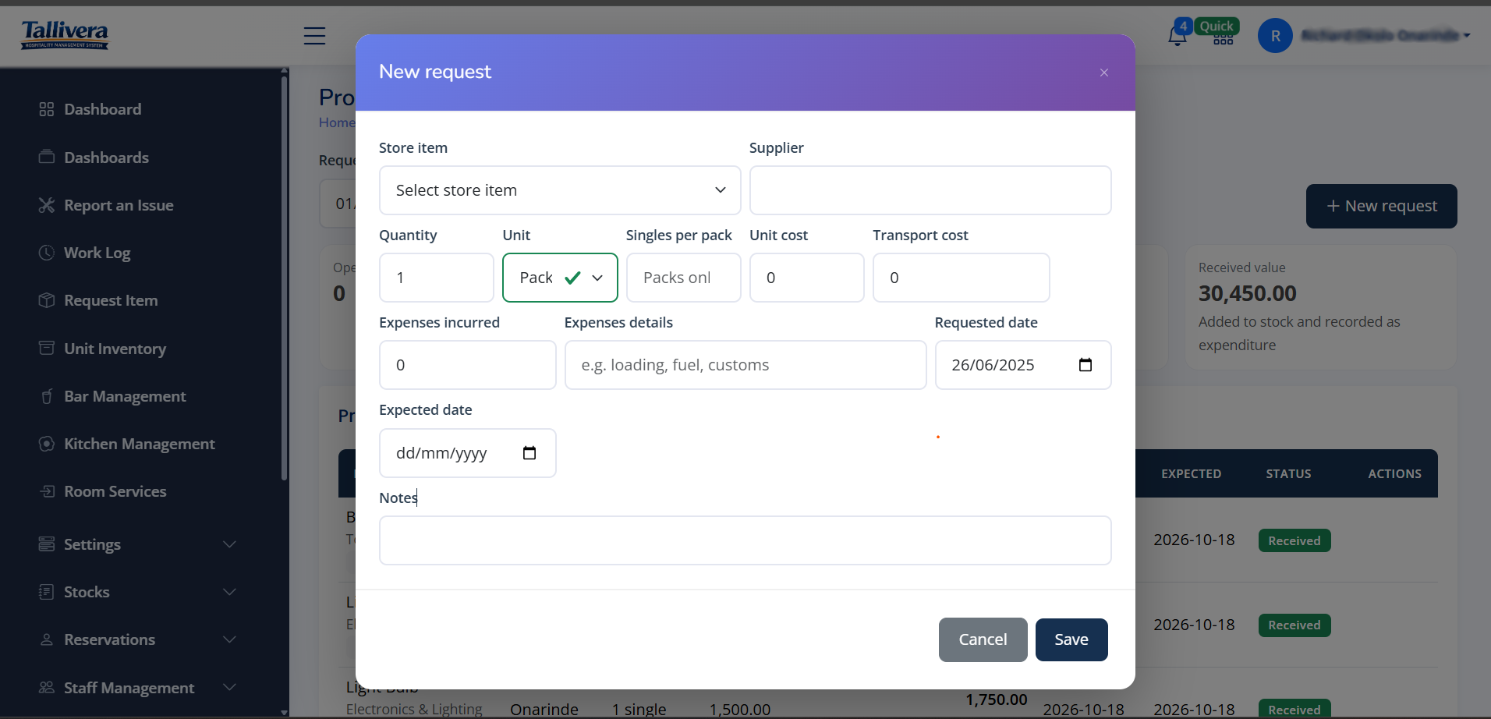Focus the Supplier input field
This screenshot has height=719, width=1491.
[x=930, y=190]
